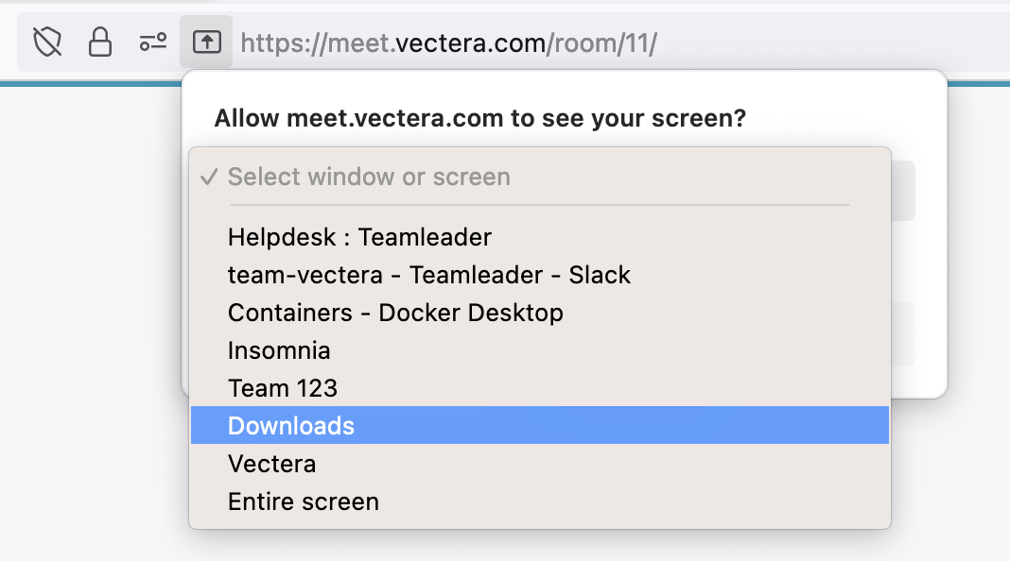The height and width of the screenshot is (561, 1010).
Task: Click the screen sharing indicator icon
Action: [207, 42]
